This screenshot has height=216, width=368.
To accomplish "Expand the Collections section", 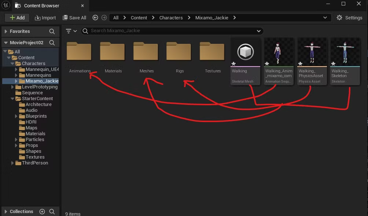I will tap(6, 212).
